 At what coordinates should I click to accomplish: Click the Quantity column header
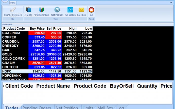pos(147,86)
